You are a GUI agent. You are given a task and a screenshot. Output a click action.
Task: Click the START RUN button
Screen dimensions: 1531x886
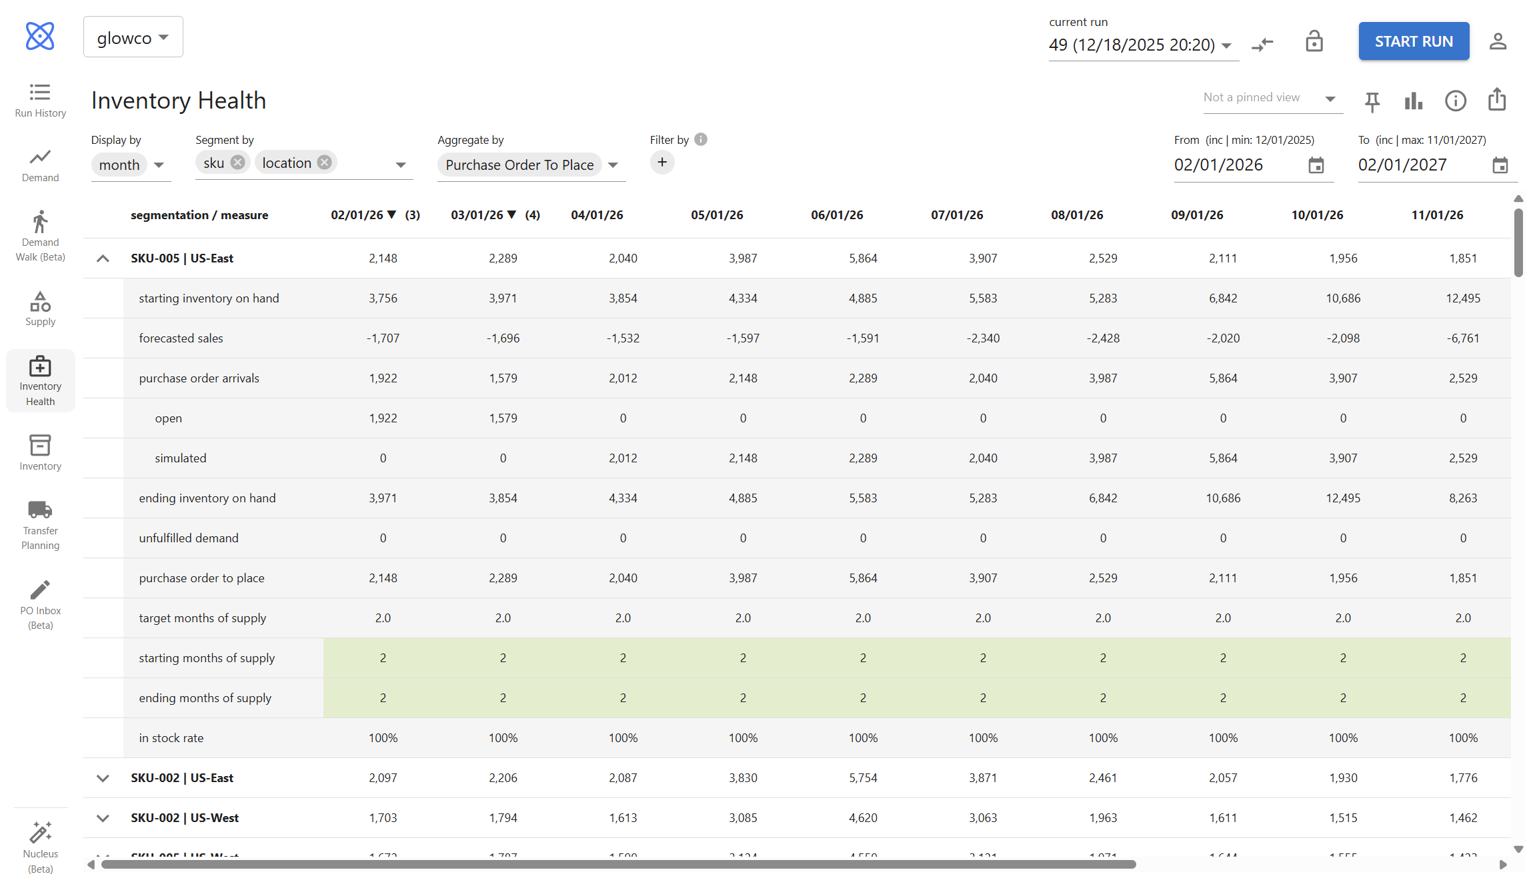coord(1414,41)
